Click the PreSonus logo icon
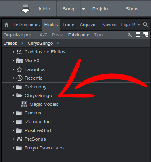151x162 pixels. point(19,139)
